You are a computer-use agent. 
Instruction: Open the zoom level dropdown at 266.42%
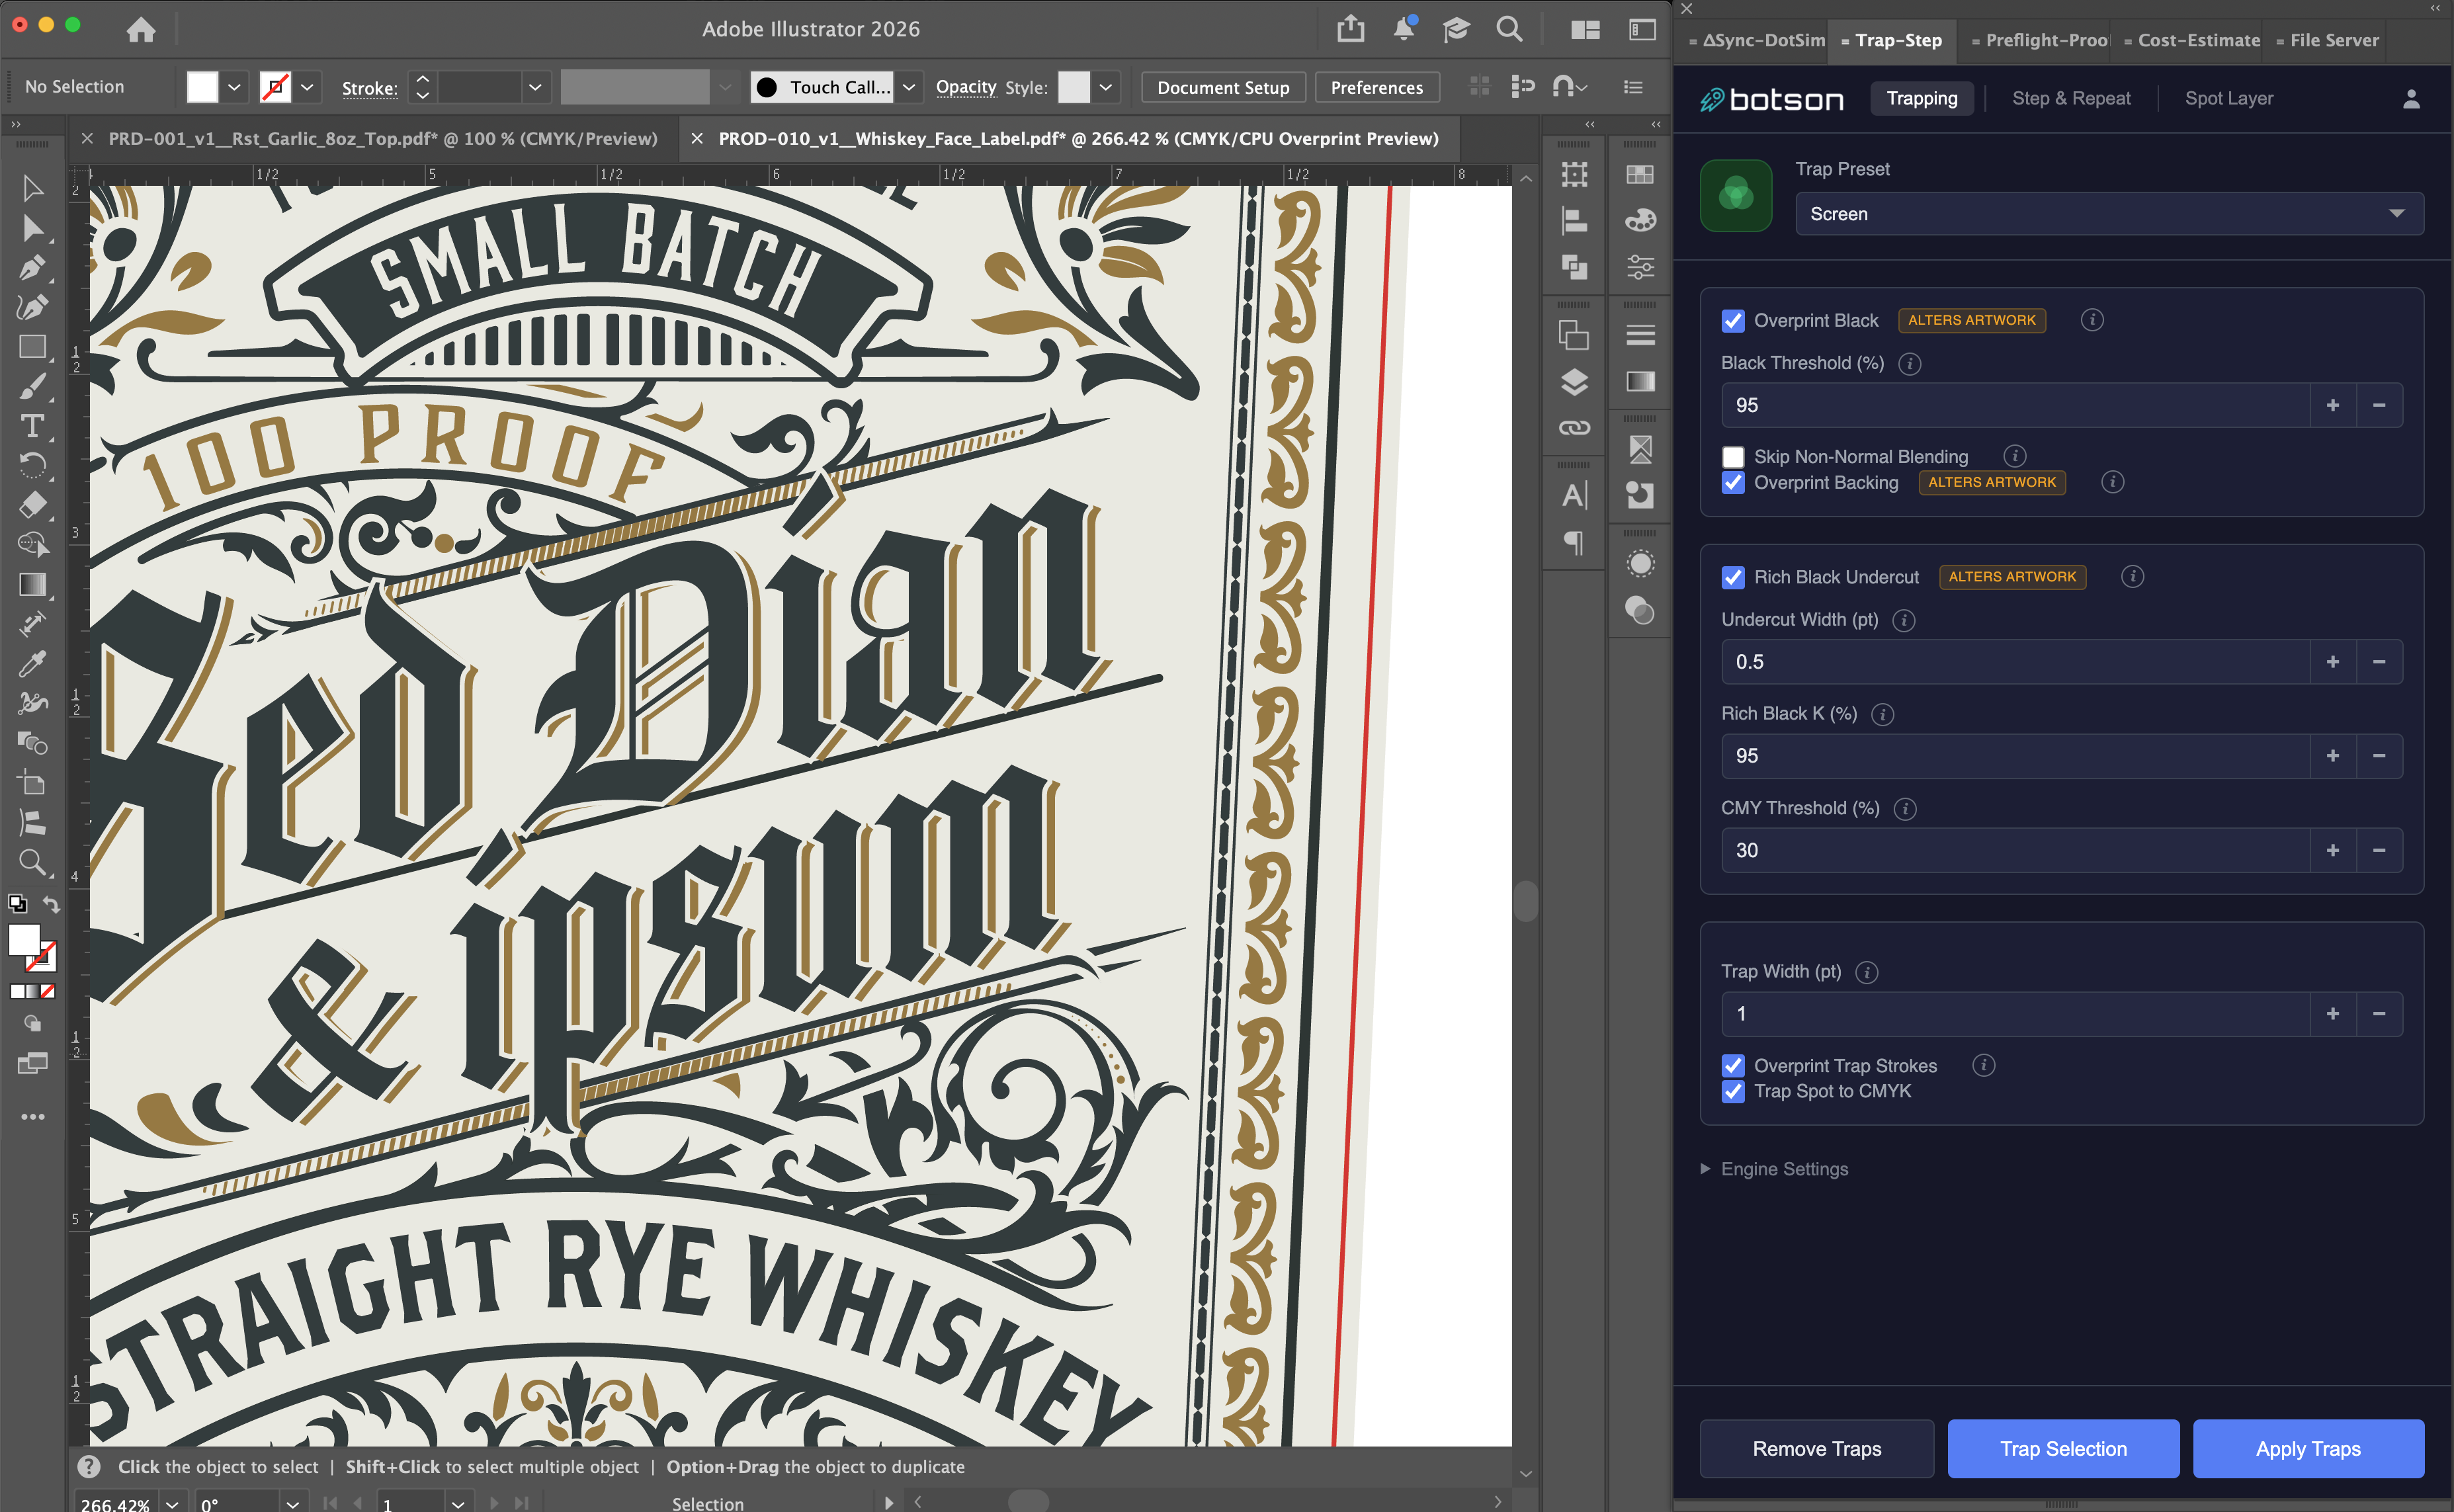point(173,1503)
